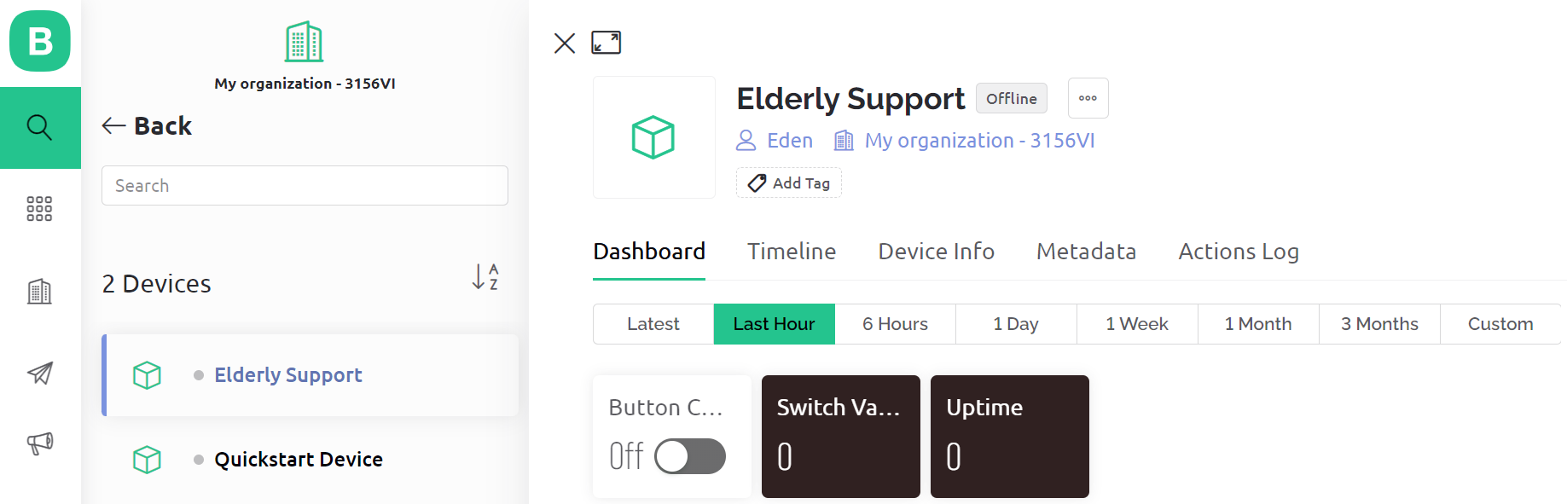The width and height of the screenshot is (1567, 504).
Task: Click the Blynk logo icon
Action: 40,41
